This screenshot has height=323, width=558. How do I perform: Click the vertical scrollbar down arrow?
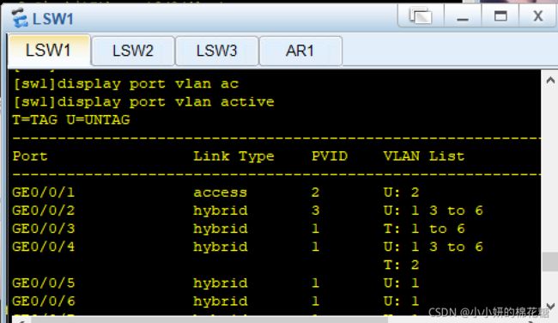pos(550,307)
